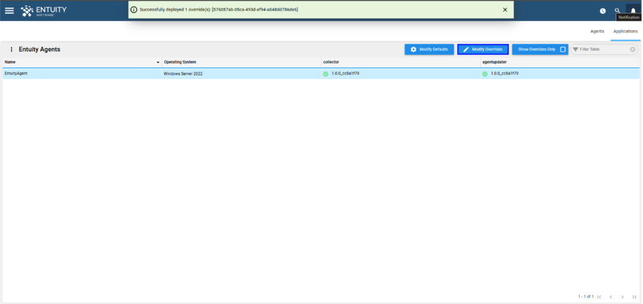The width and height of the screenshot is (643, 304).
Task: Go to the last page of results
Action: click(634, 297)
